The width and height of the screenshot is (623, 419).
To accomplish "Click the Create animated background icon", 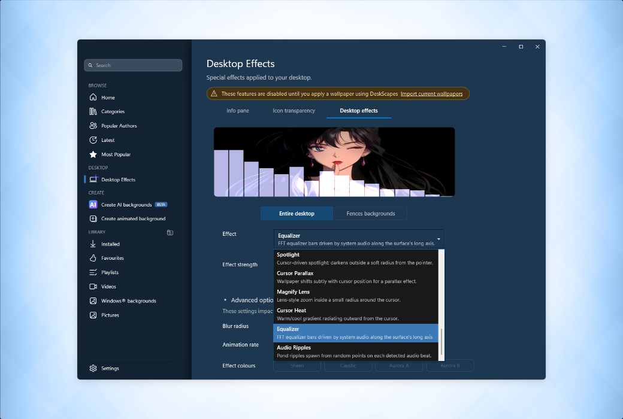I will [93, 218].
